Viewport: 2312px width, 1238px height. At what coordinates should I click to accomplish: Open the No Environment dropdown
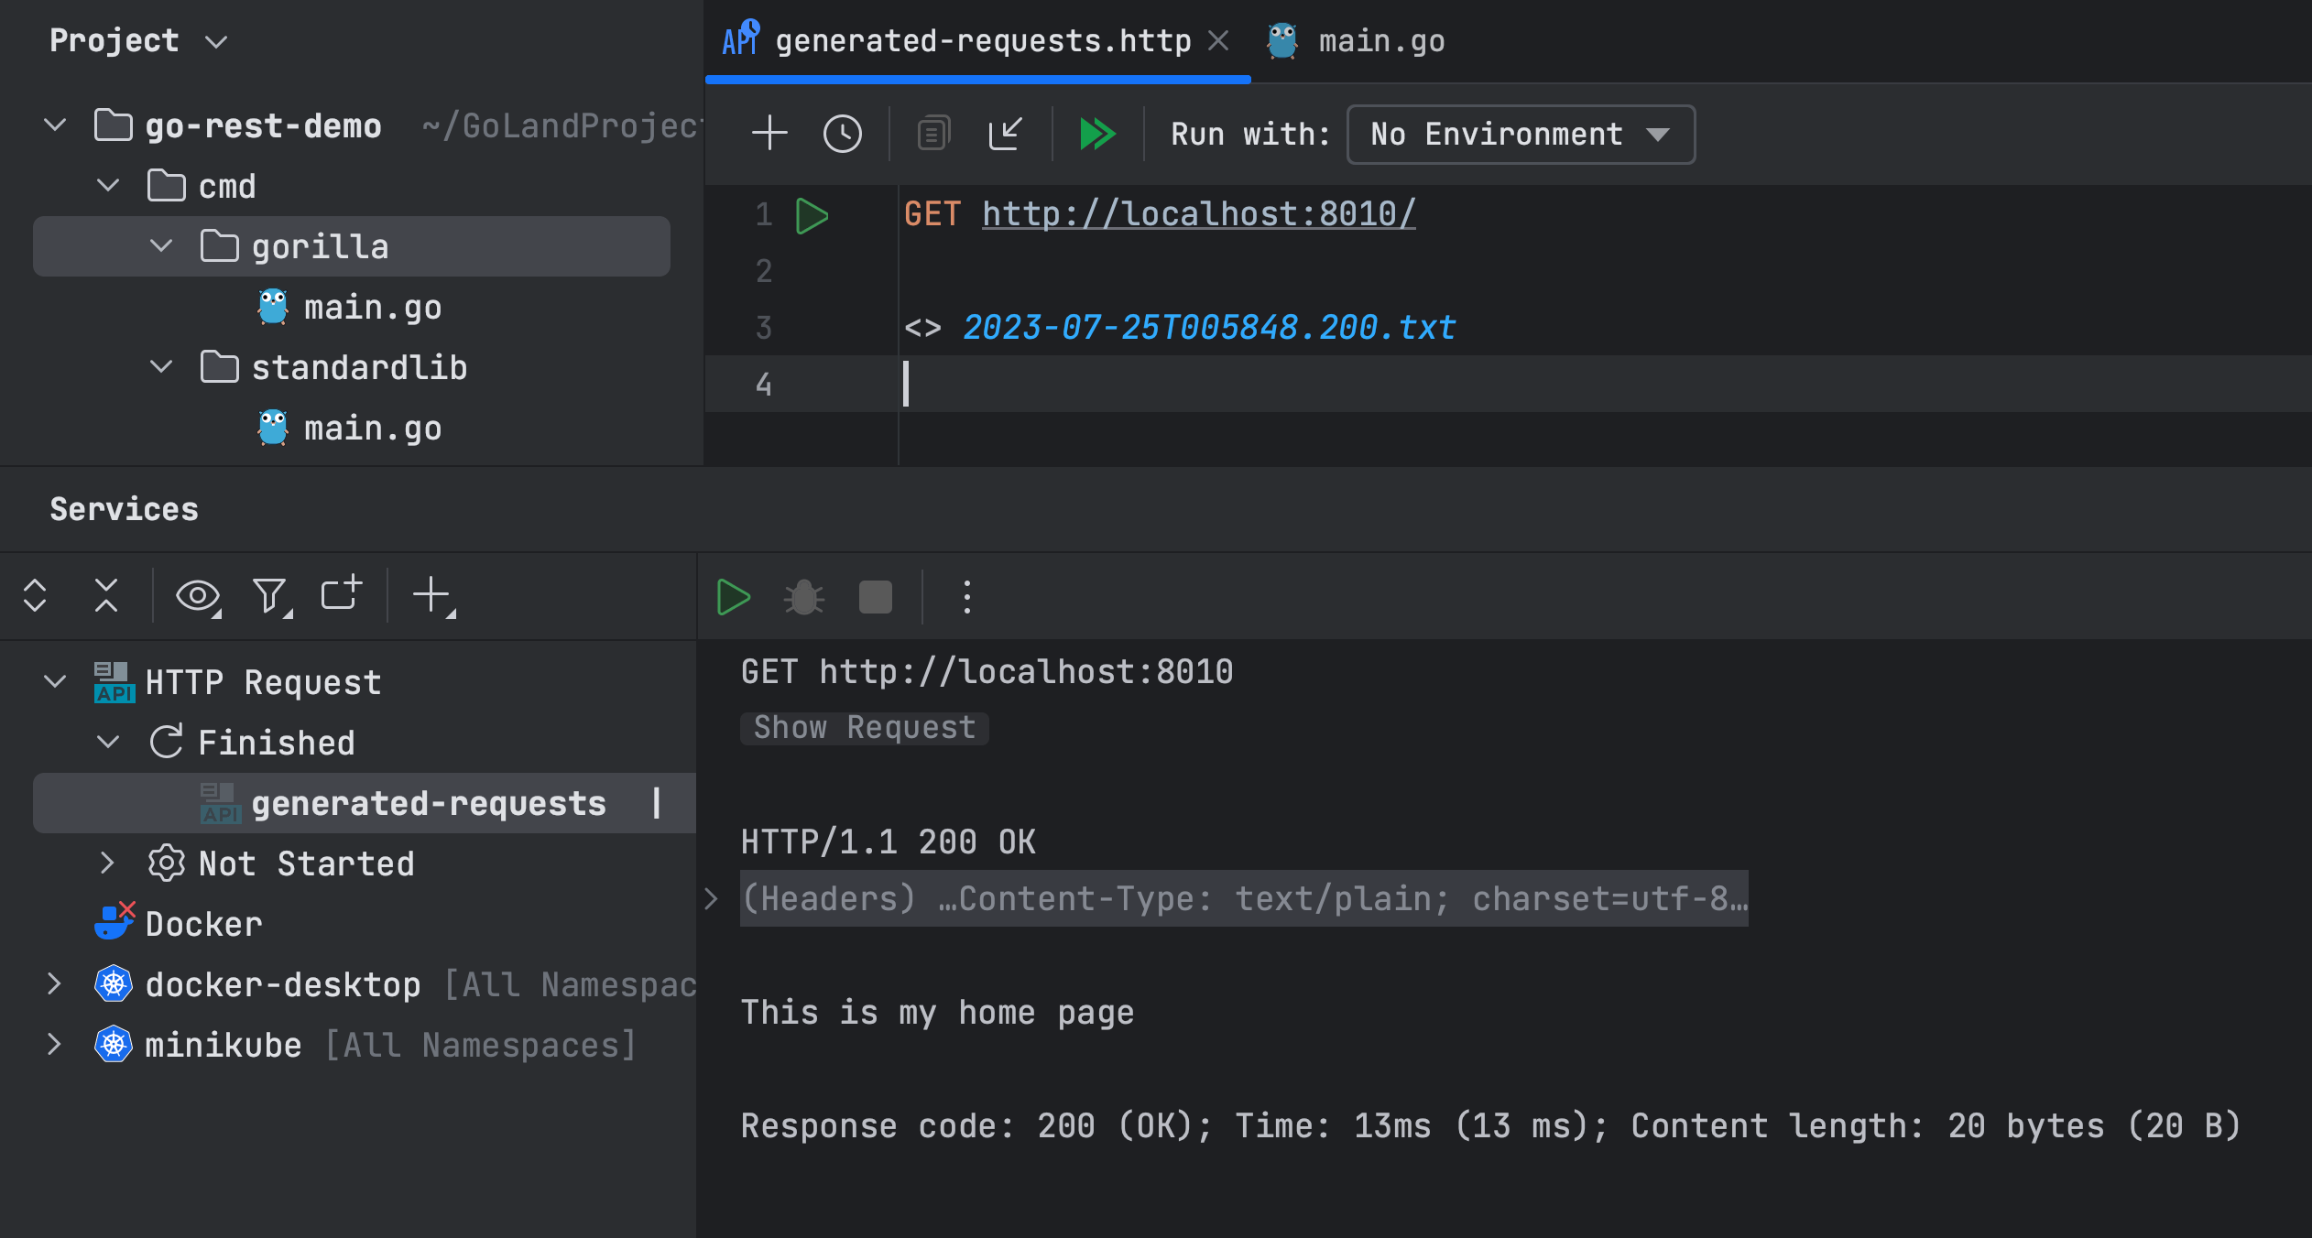click(1520, 135)
